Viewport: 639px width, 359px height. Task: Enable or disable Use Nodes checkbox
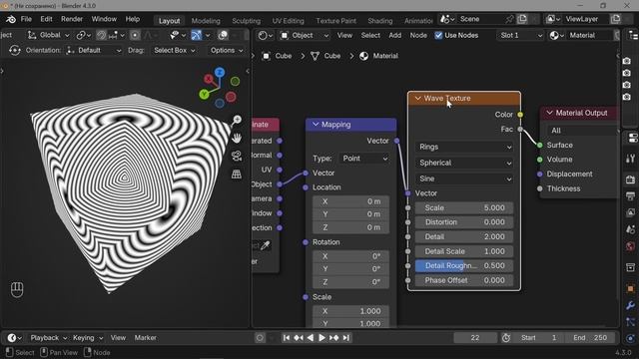point(438,36)
